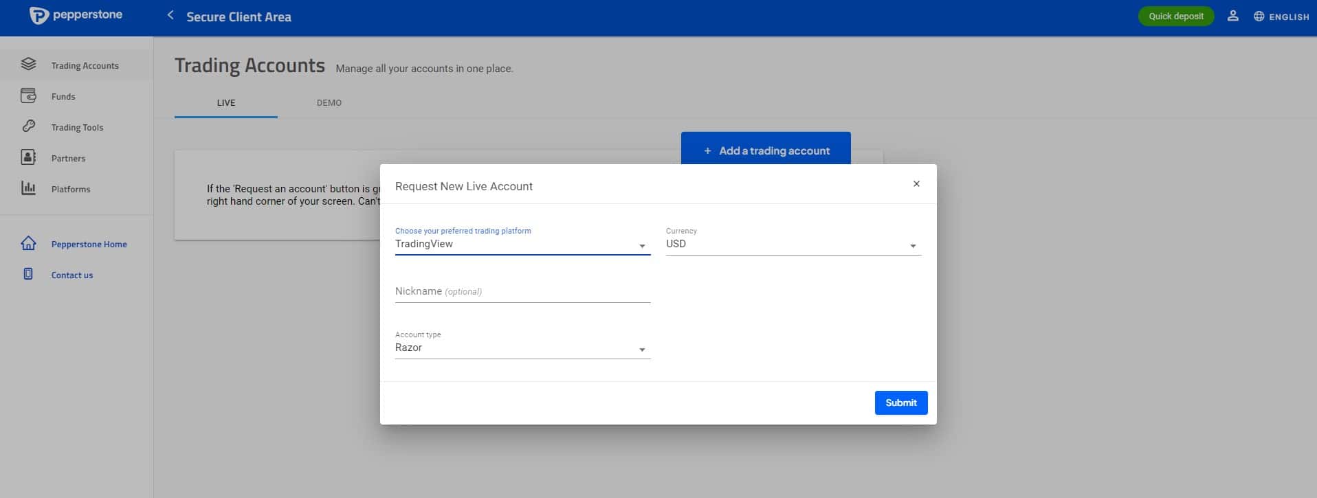The width and height of the screenshot is (1317, 498).
Task: Click the Partners contact-card icon
Action: [28, 157]
